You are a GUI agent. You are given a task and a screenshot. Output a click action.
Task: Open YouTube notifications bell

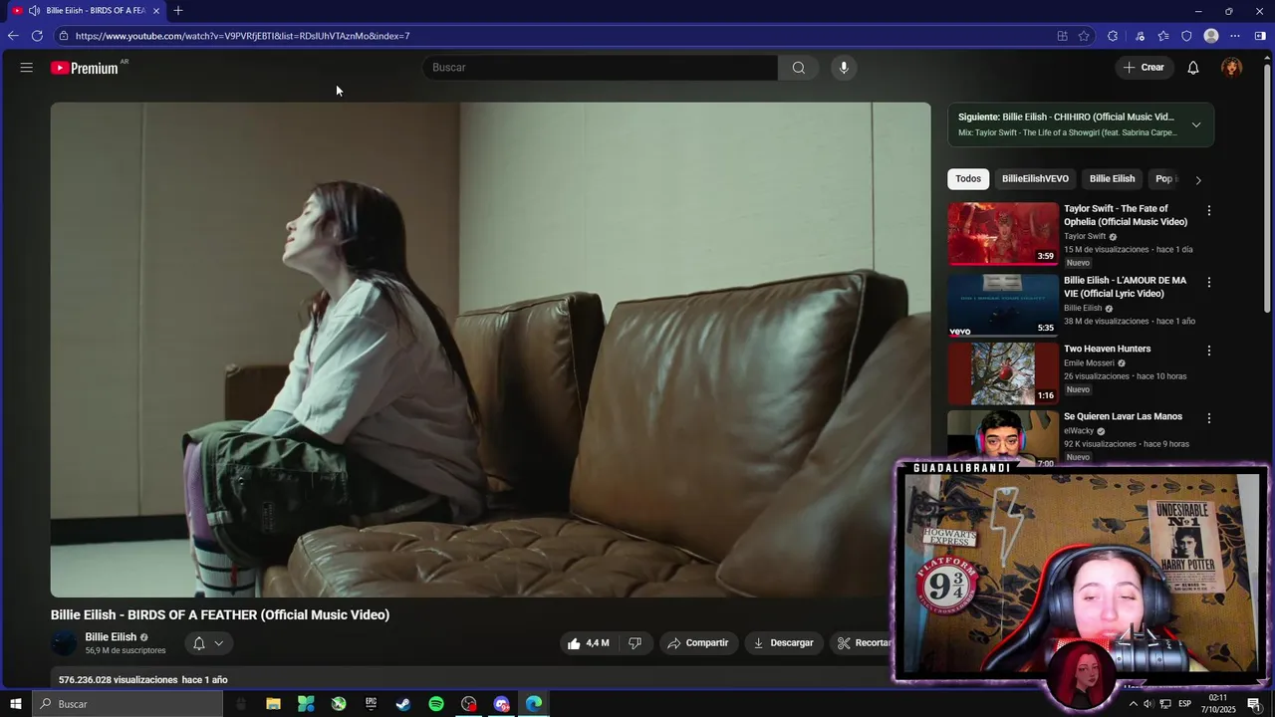[x=1192, y=68]
